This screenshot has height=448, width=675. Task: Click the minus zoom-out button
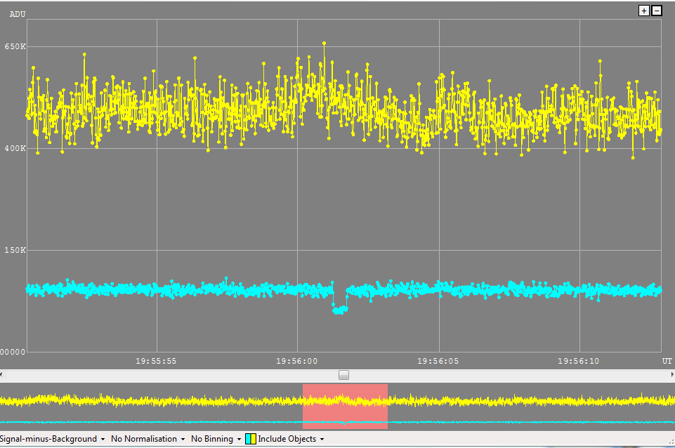[x=657, y=11]
